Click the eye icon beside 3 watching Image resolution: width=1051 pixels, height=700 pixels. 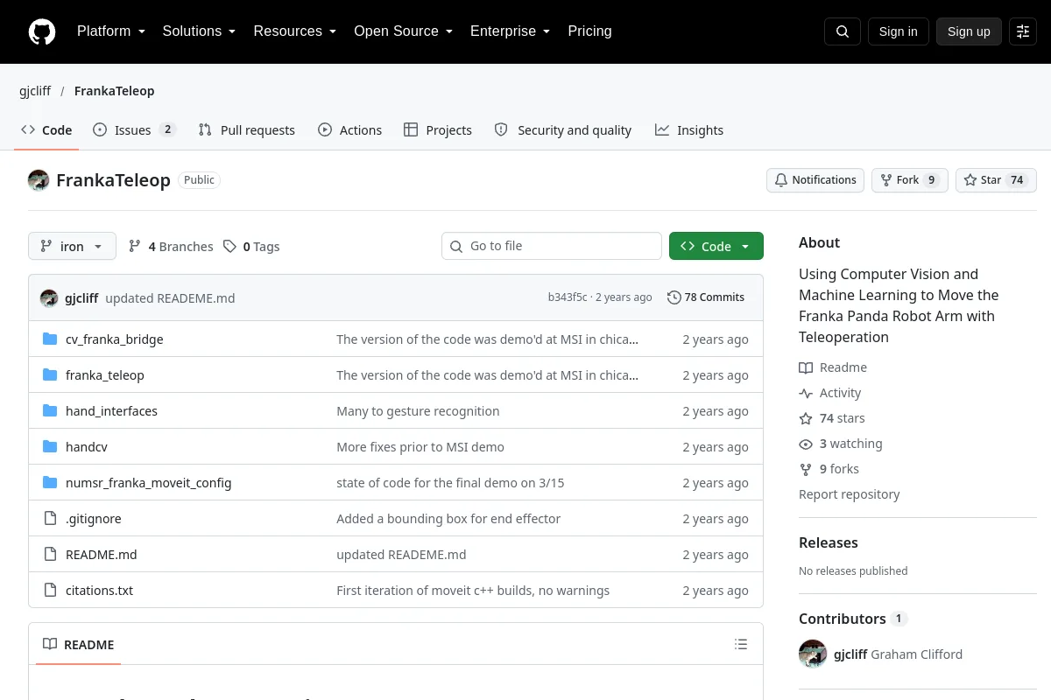pos(806,444)
